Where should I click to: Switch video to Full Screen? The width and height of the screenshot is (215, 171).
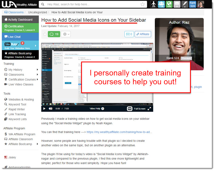pos(142,109)
